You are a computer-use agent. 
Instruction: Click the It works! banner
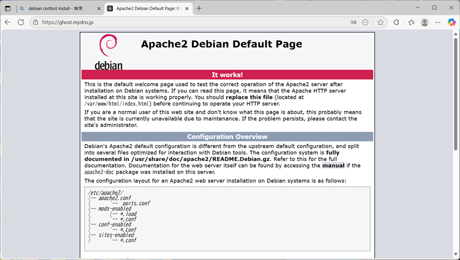227,75
